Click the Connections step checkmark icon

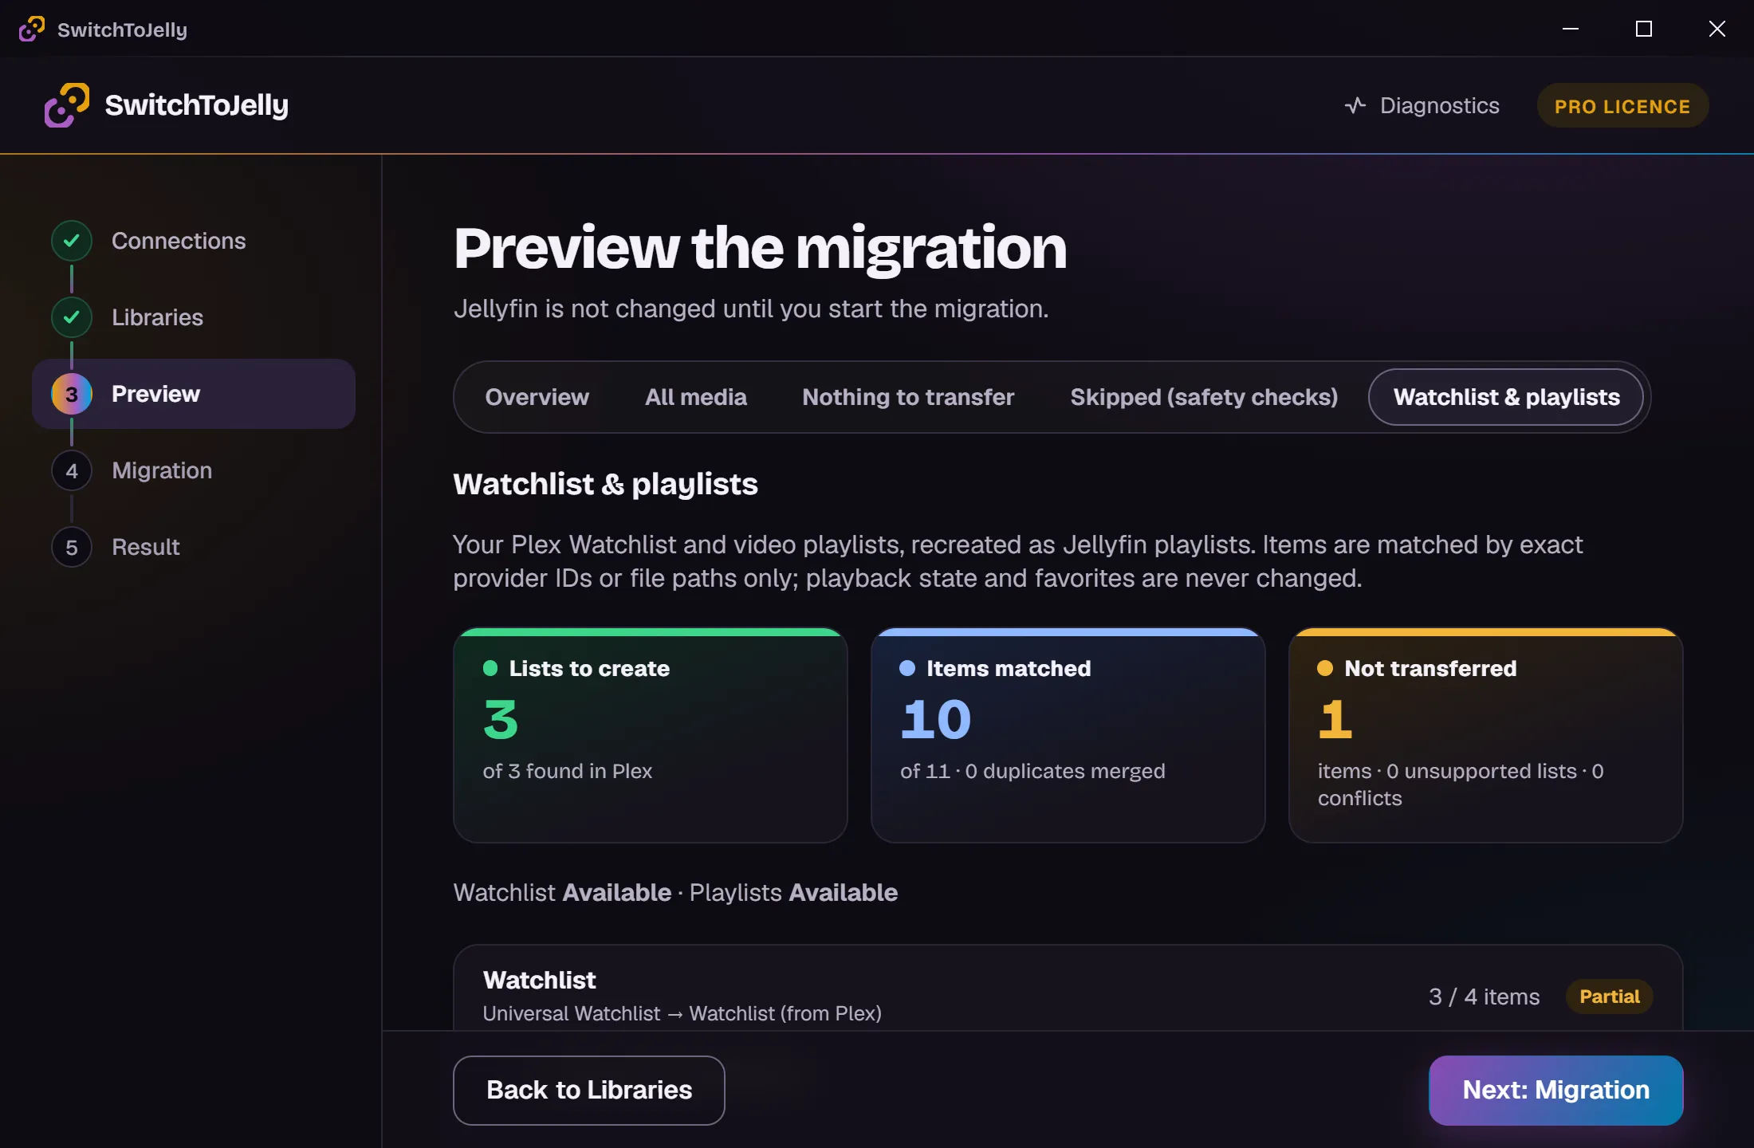pos(72,241)
